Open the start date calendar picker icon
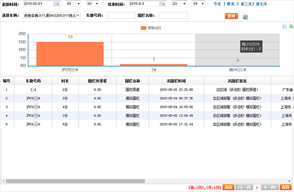294x192 pixels. (x=56, y=4)
